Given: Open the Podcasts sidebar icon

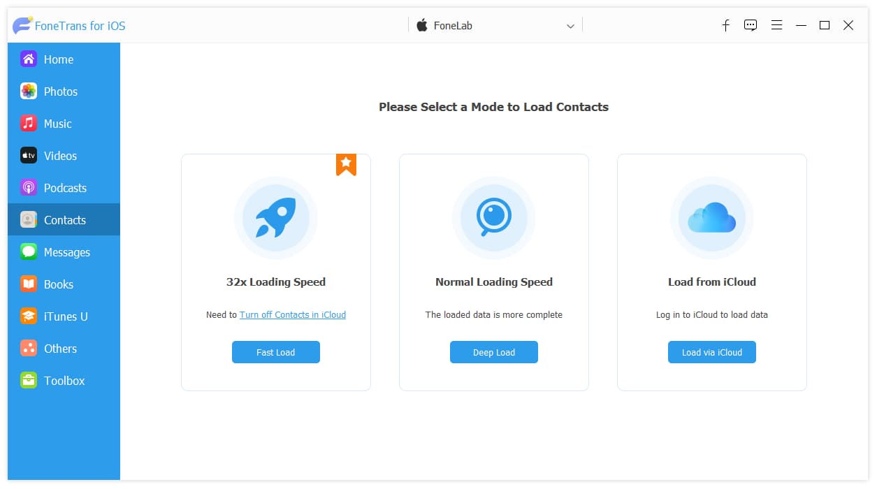Looking at the screenshot, I should (29, 188).
